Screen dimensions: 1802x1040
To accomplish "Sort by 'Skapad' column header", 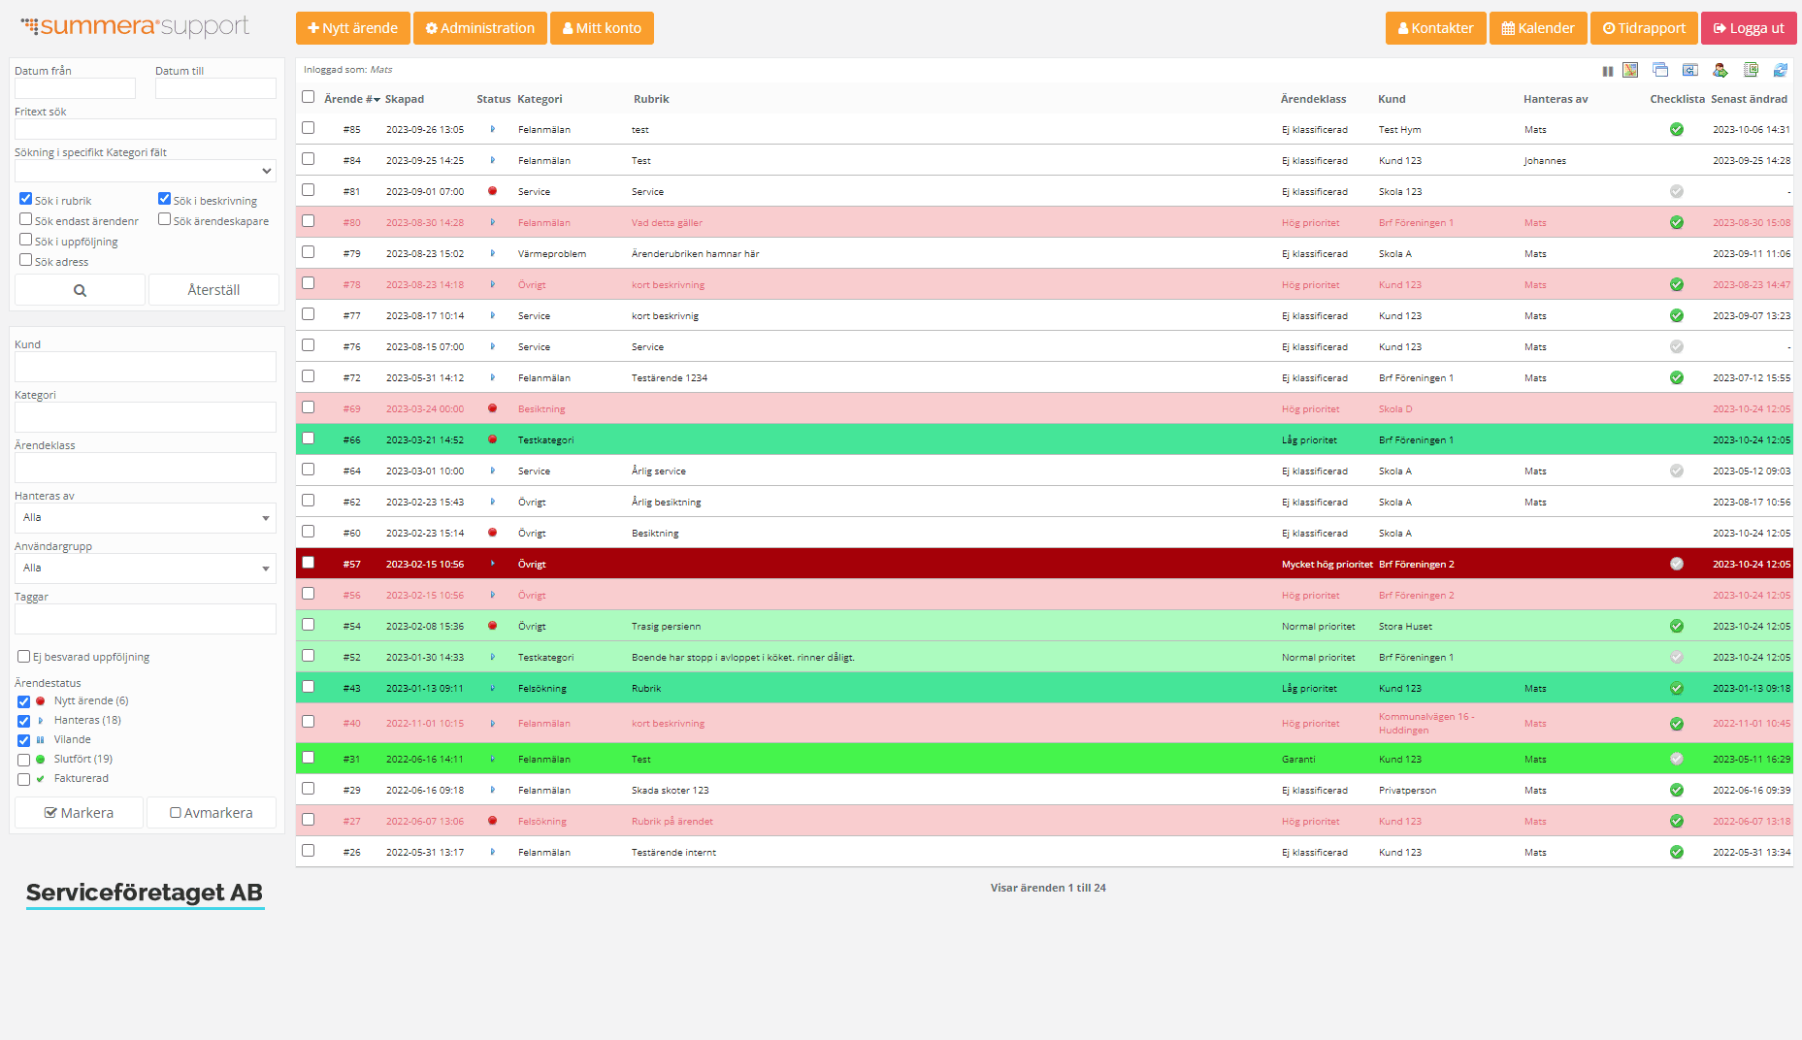I will coord(405,99).
